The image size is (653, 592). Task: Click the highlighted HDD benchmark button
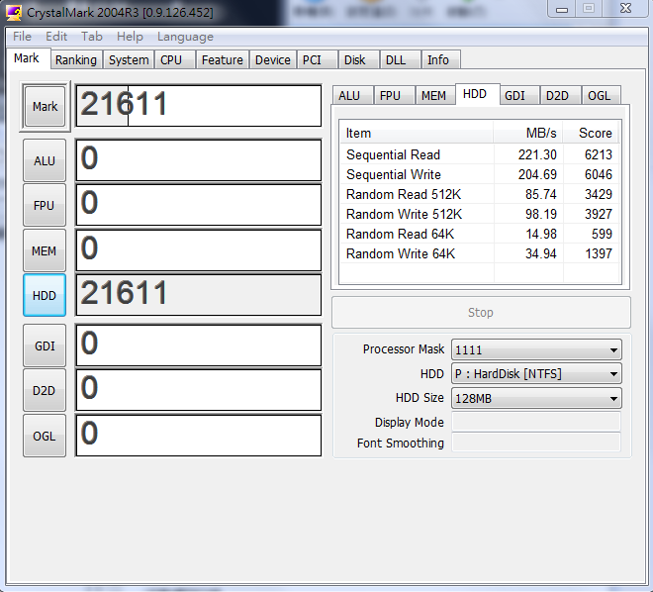[x=45, y=295]
